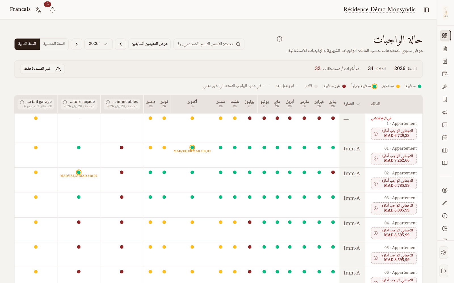Focus the name search field

tap(209, 44)
